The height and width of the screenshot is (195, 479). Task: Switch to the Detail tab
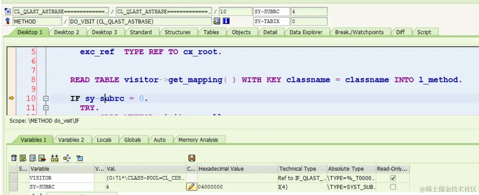[x=270, y=32]
